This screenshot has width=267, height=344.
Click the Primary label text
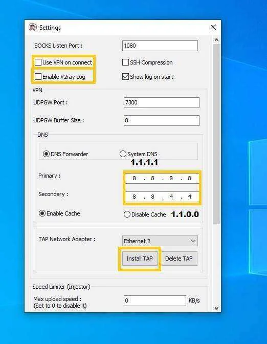[49, 176]
